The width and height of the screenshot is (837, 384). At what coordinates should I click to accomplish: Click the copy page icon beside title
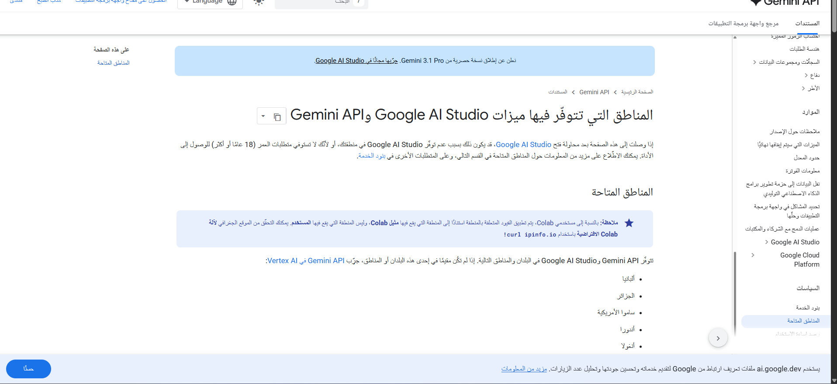coord(277,117)
